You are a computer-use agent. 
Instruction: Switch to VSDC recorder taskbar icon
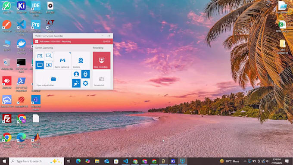tap(182, 161)
